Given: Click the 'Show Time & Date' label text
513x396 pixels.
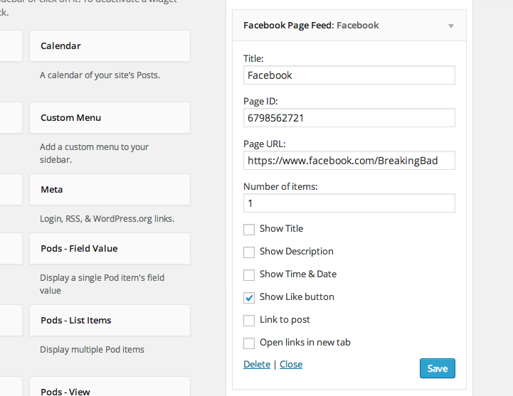Looking at the screenshot, I should point(298,274).
